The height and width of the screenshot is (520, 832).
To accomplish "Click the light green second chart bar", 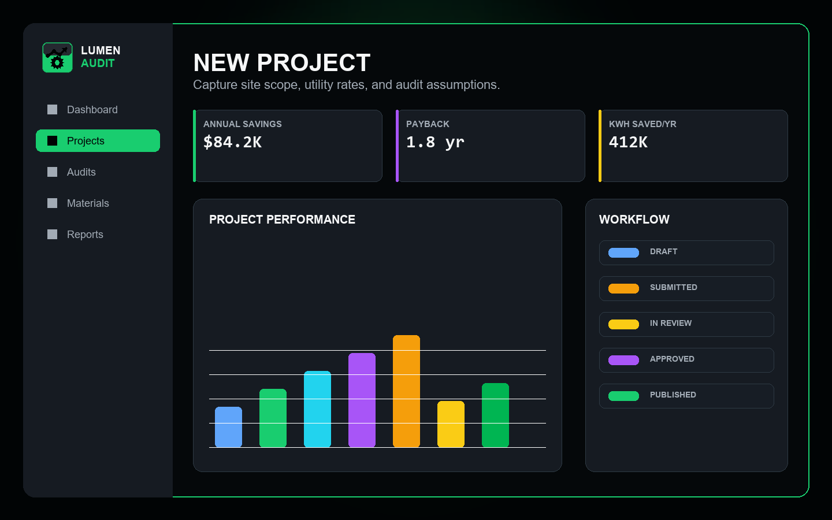I will pyautogui.click(x=273, y=418).
